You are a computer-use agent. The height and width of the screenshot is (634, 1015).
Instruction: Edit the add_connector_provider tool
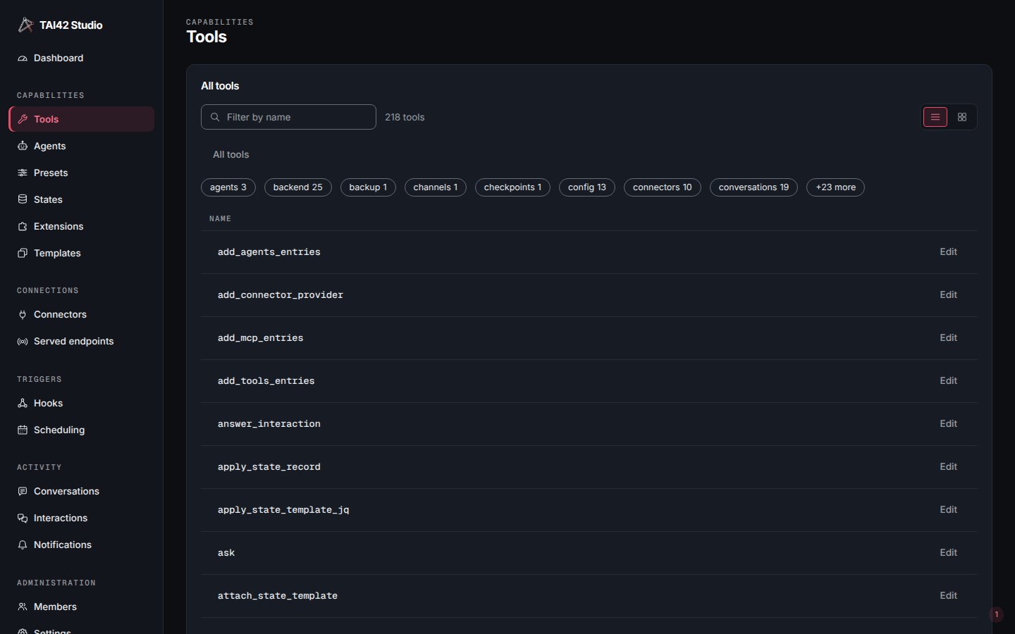coord(948,295)
